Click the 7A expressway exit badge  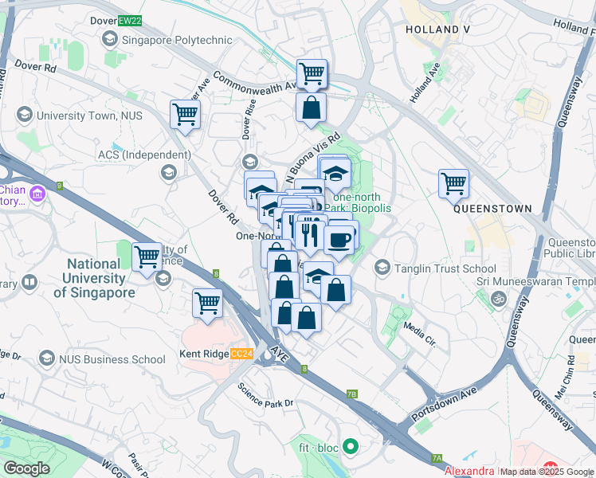[437, 458]
